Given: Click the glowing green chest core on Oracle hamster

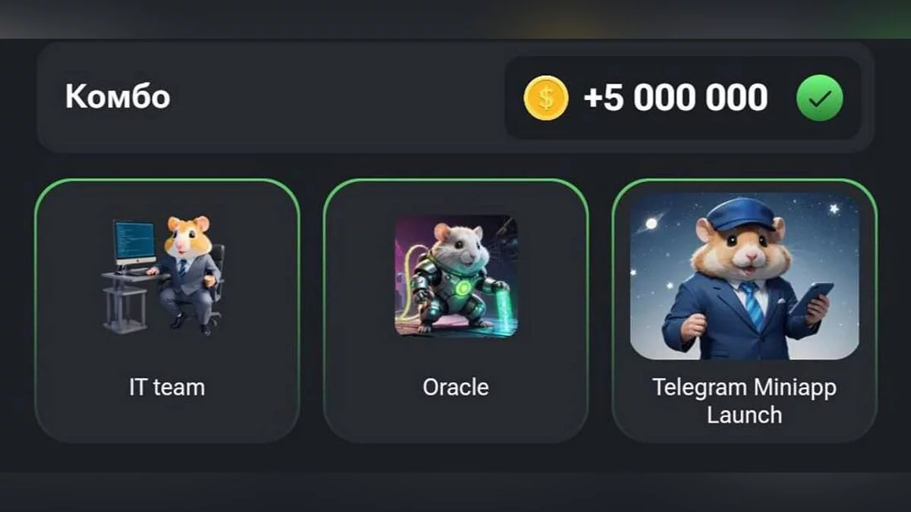Looking at the screenshot, I should click(459, 290).
